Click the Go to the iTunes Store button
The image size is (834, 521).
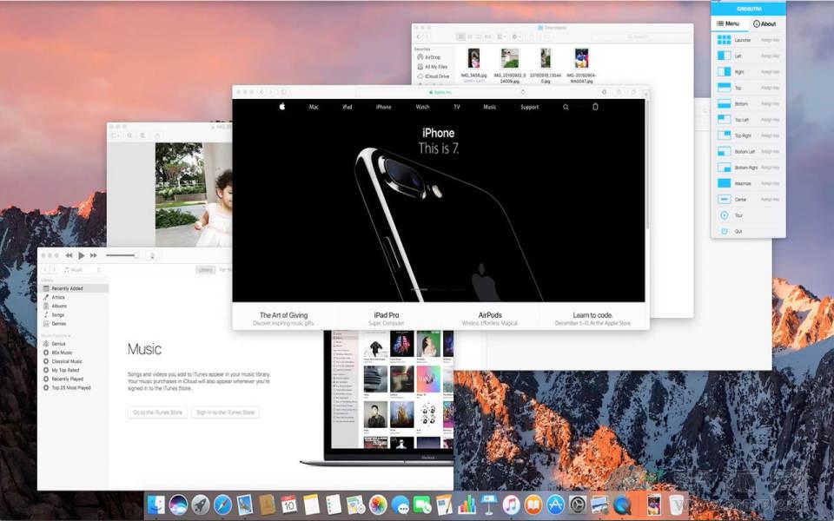point(157,412)
